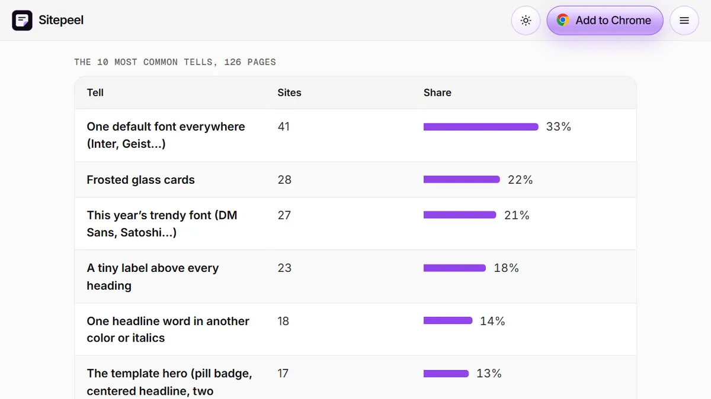Toggle the light/dark theme sun button
The image size is (711, 399).
(x=526, y=21)
